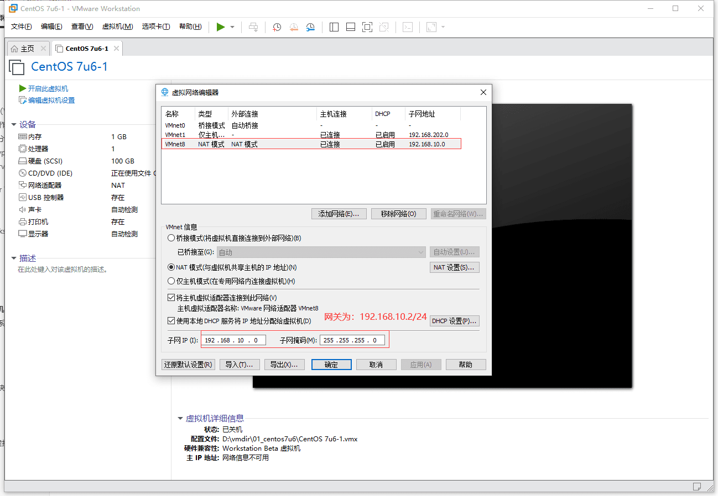
Task: Click the green power-on play icon in toolbar
Action: coord(221,27)
